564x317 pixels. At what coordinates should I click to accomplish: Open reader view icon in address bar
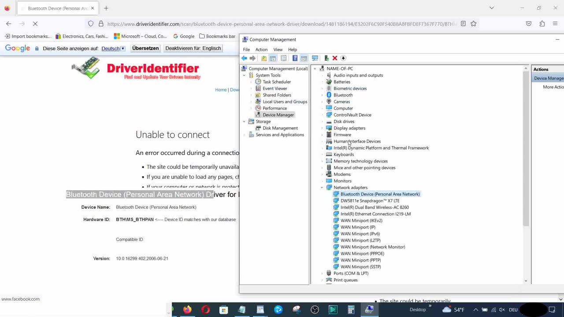463,24
